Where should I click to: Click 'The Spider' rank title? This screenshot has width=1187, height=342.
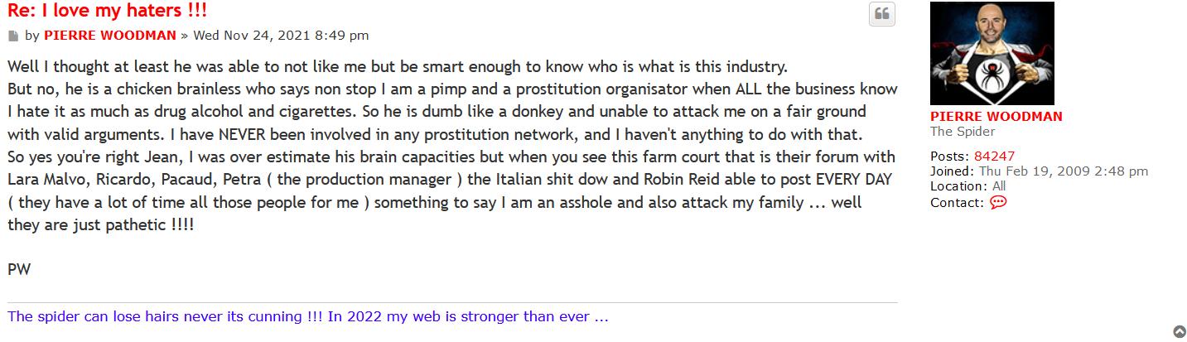(963, 132)
